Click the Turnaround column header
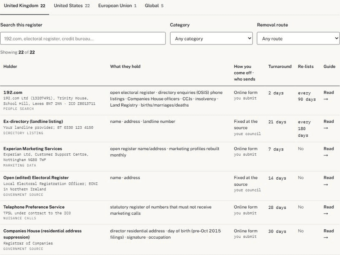 tap(280, 66)
